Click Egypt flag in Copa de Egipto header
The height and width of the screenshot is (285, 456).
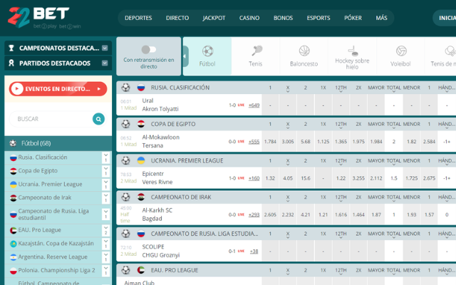point(141,124)
